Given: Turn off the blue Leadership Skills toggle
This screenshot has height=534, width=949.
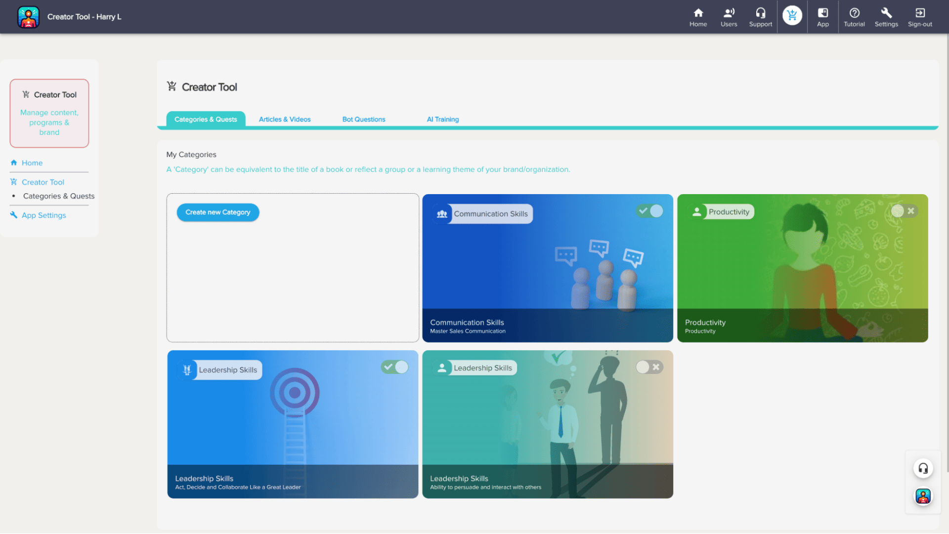Looking at the screenshot, I should click(x=394, y=368).
